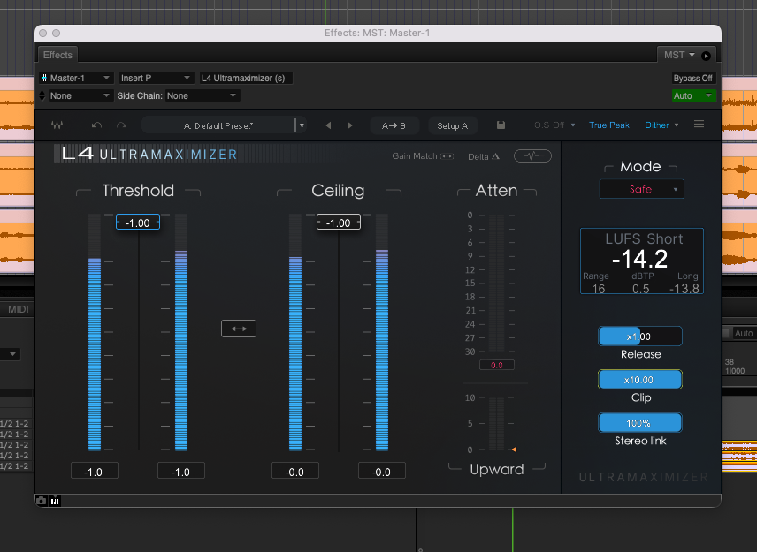The height and width of the screenshot is (552, 757).
Task: Click the waveform display pill icon
Action: [532, 155]
